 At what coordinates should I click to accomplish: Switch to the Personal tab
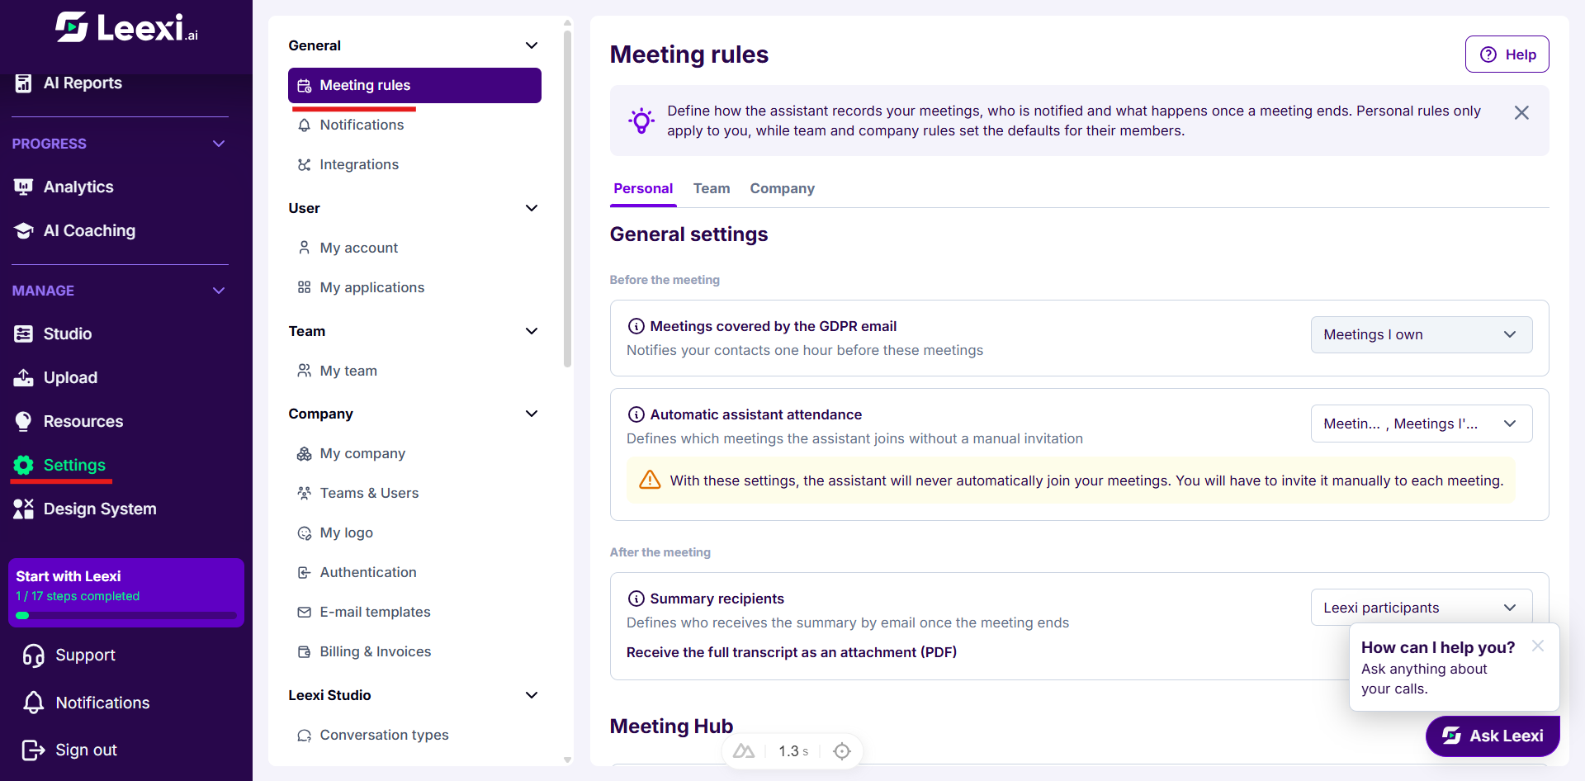[x=643, y=189]
